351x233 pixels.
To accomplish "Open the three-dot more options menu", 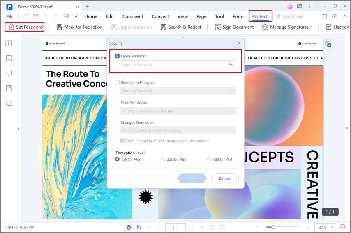I will click(x=309, y=6).
